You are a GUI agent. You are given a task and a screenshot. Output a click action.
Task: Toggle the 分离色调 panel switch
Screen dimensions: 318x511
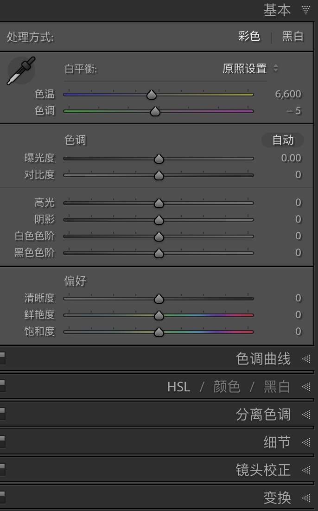2,414
